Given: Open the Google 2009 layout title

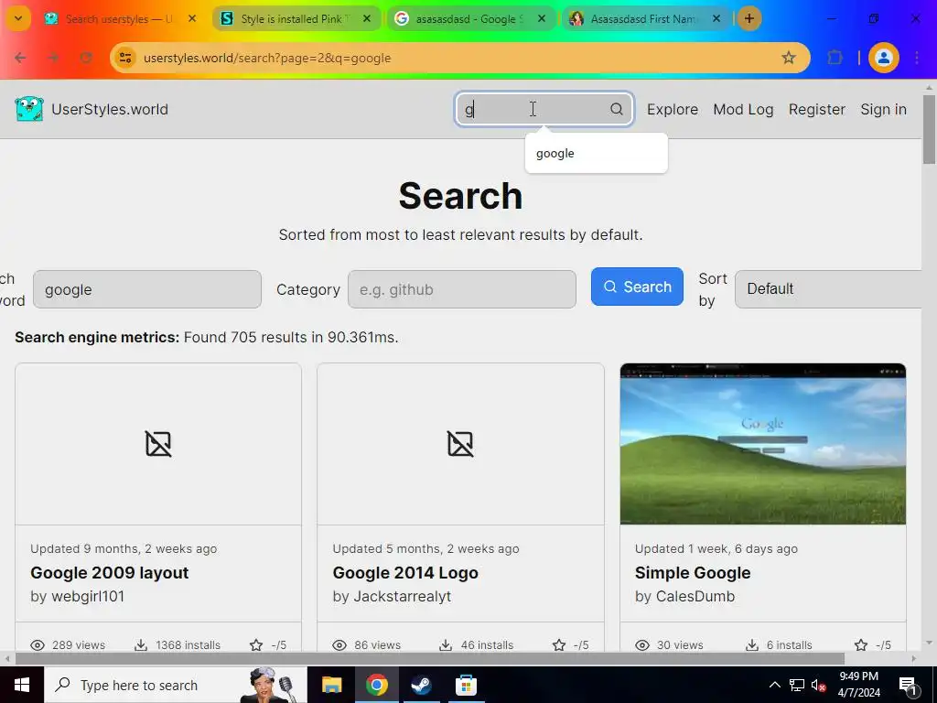Looking at the screenshot, I should 110,573.
